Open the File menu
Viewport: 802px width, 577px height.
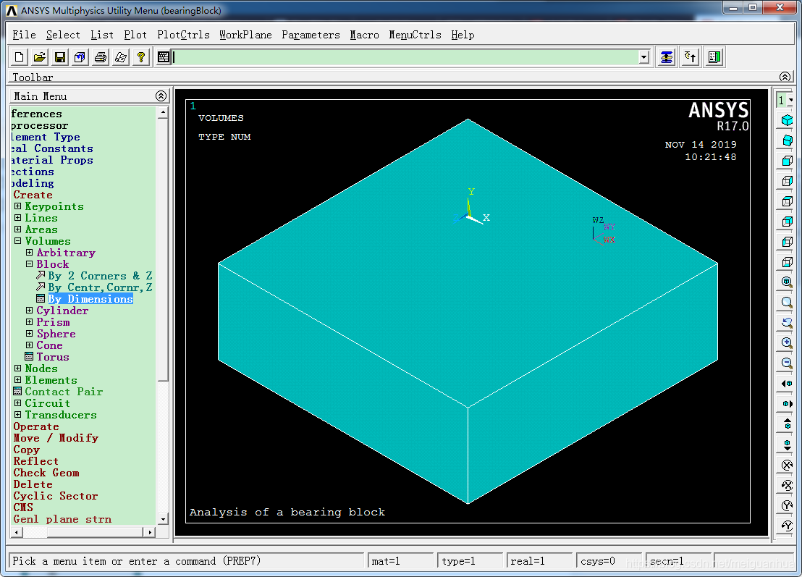click(24, 35)
